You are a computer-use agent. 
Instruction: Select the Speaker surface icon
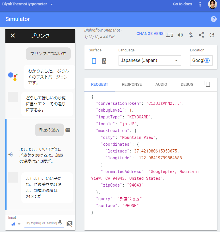coord(104,61)
